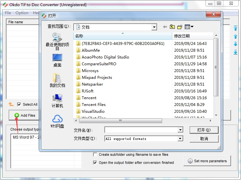Click the 打开 (Open) button
241x180 pixels.
click(204, 130)
